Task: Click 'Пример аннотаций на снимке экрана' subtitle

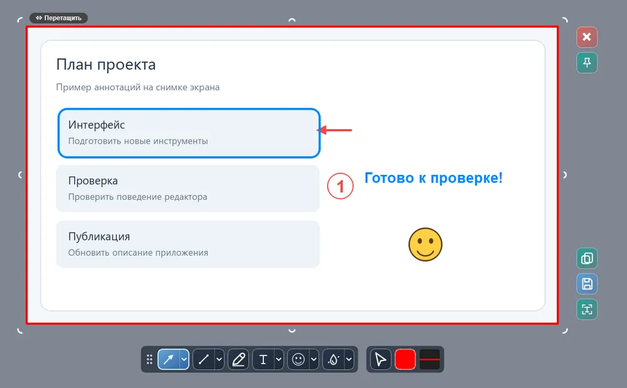Action: 137,87
